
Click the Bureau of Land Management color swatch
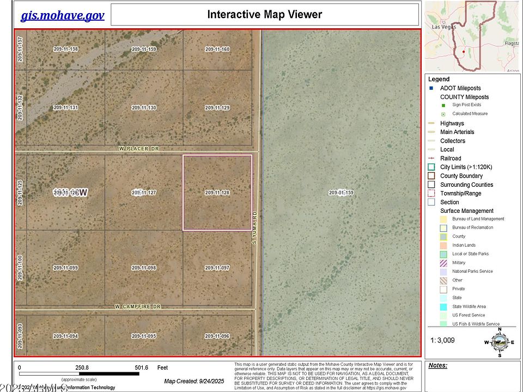(x=442, y=219)
